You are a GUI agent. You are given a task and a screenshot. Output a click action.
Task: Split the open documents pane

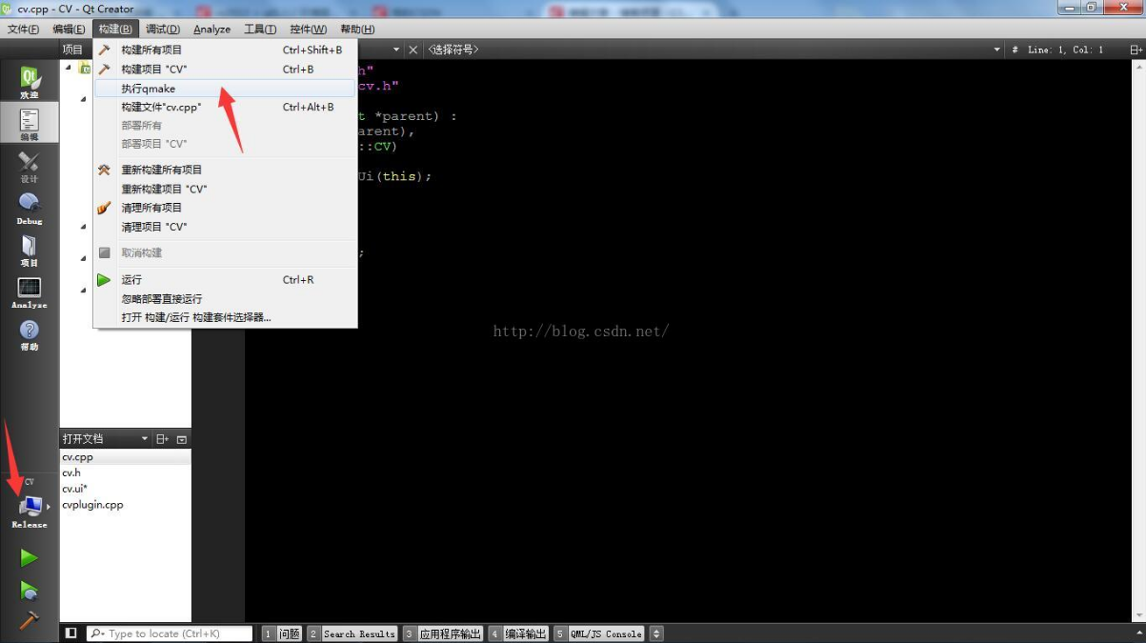click(x=163, y=439)
